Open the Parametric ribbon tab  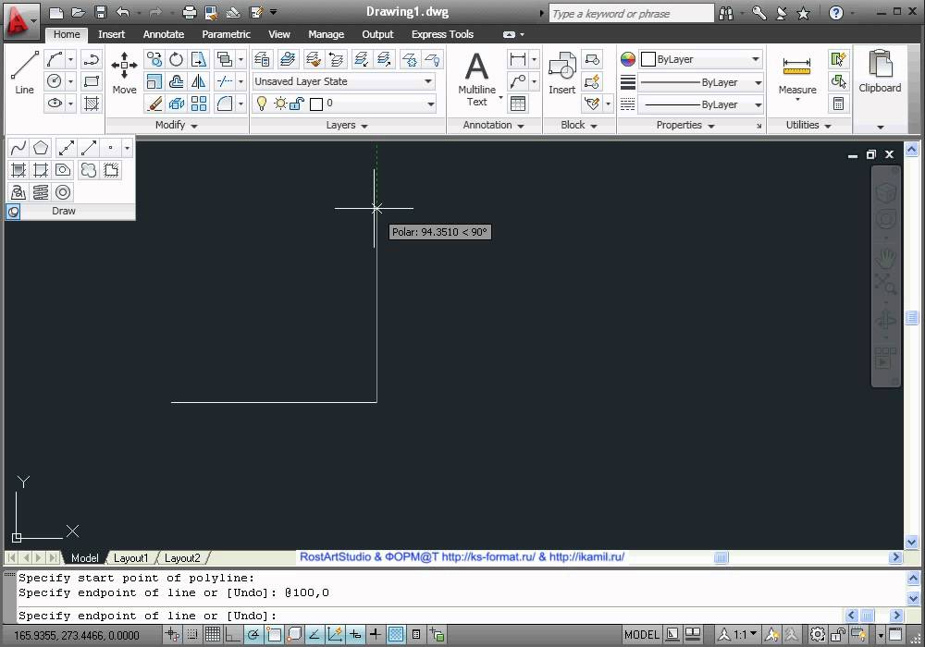point(226,34)
